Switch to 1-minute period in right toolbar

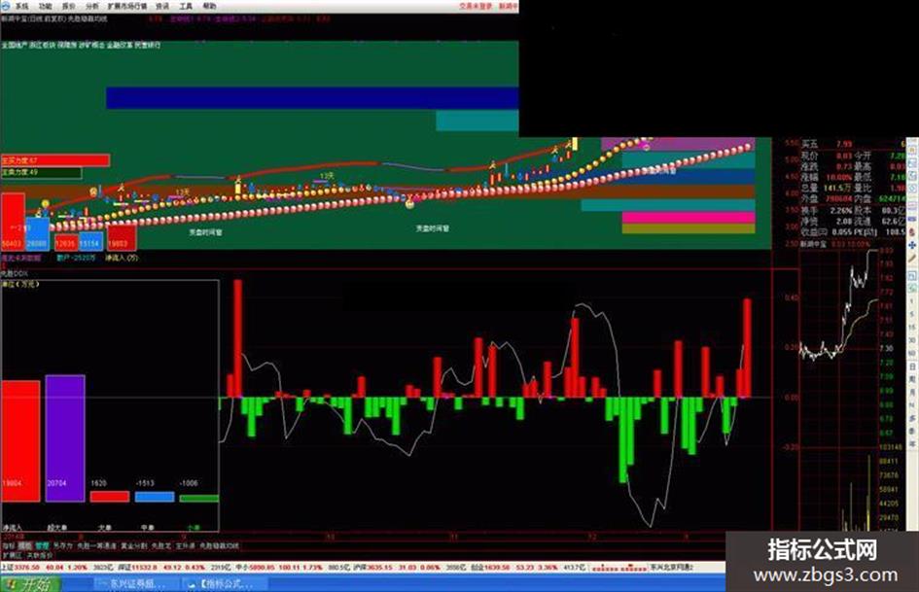pos(912,300)
